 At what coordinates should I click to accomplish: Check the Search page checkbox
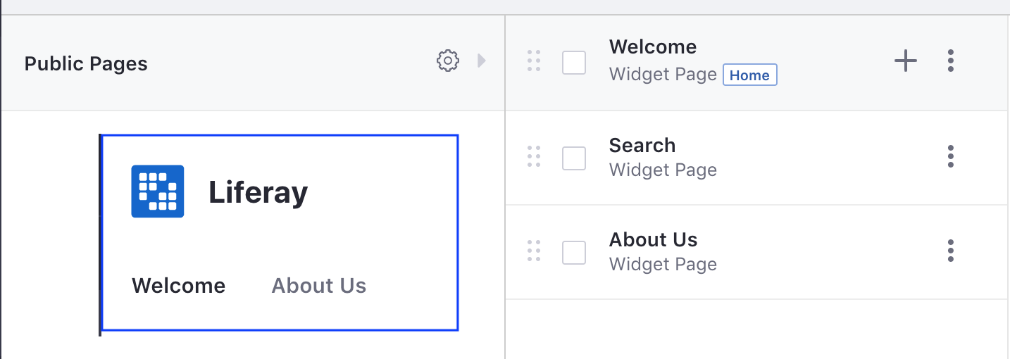tap(574, 158)
